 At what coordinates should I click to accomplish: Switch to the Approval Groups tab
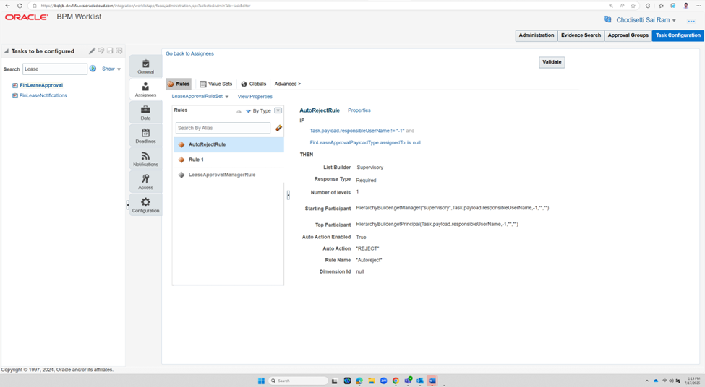628,35
